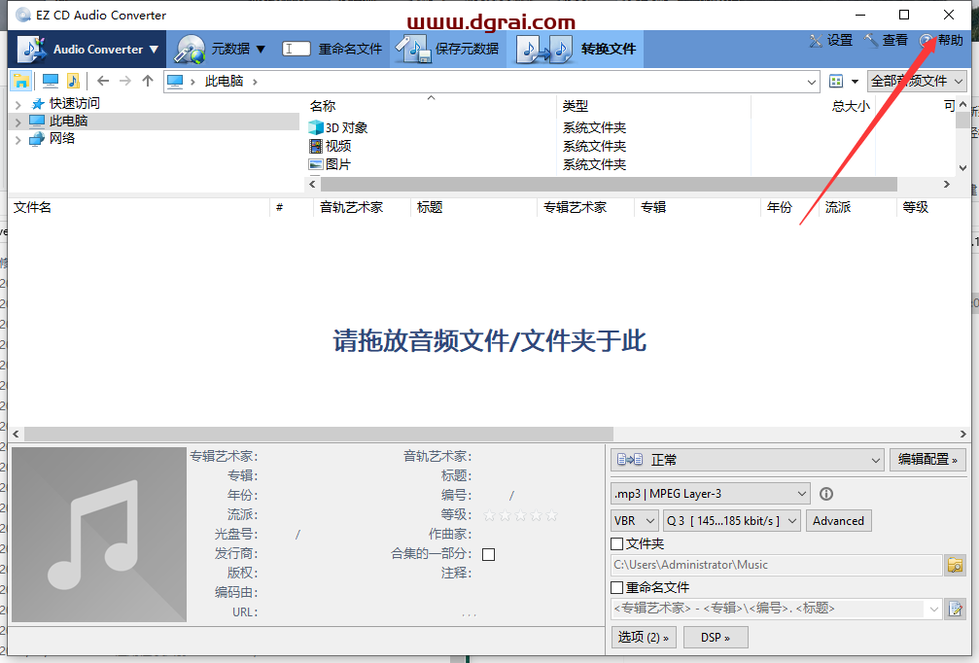Expand the 快速访问 tree node

(18, 104)
